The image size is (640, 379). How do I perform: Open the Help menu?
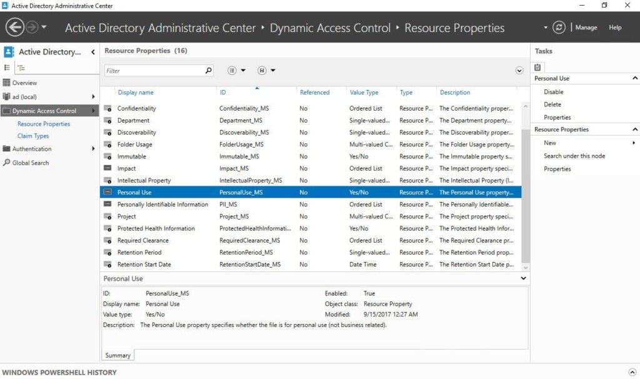click(x=615, y=28)
